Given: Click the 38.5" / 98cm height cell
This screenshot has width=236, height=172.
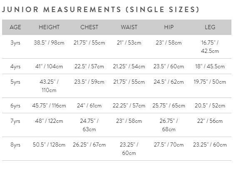Looking at the screenshot, I should click(49, 43).
